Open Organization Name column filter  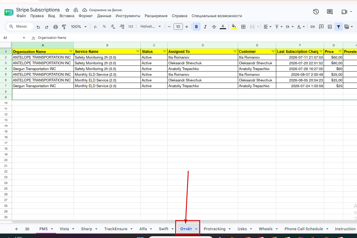tap(71, 52)
